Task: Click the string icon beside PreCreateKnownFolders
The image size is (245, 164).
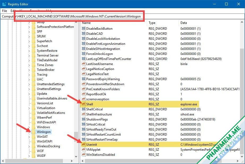Action: pos(84,89)
